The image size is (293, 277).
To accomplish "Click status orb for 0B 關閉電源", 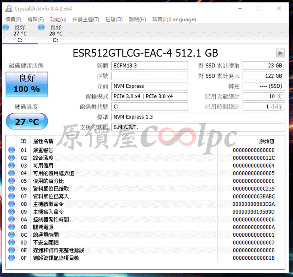I will [12, 227].
